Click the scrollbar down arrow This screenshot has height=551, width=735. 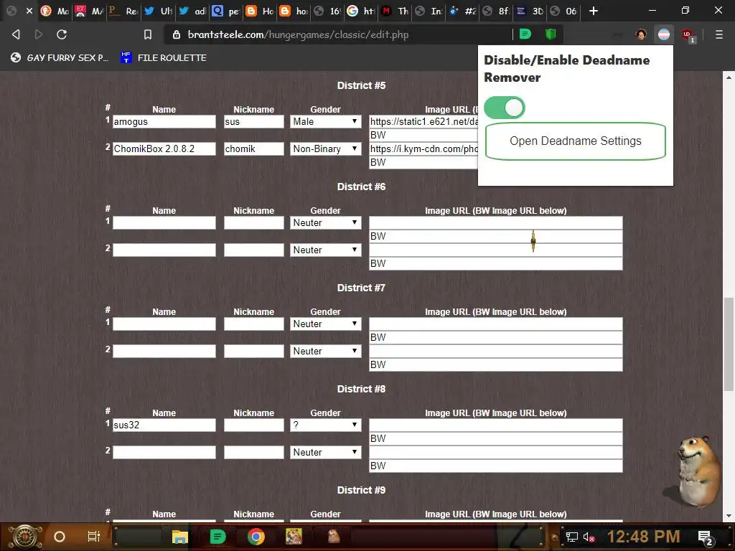[729, 516]
